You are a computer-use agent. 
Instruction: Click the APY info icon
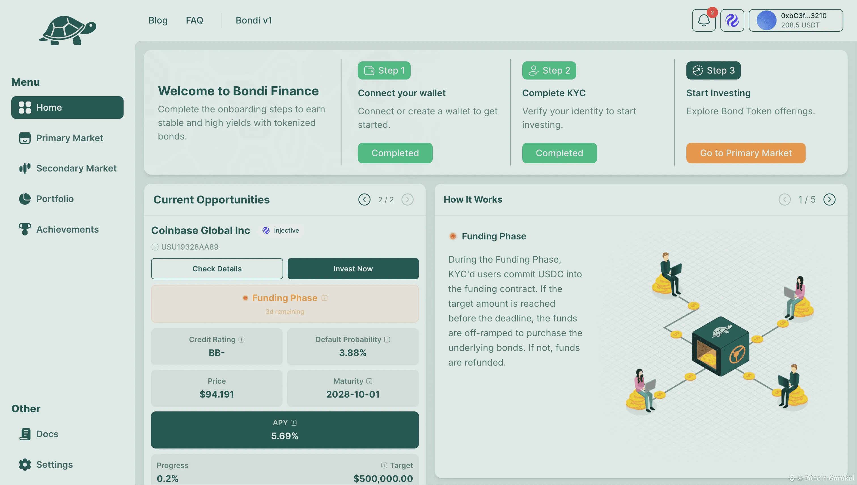click(293, 422)
